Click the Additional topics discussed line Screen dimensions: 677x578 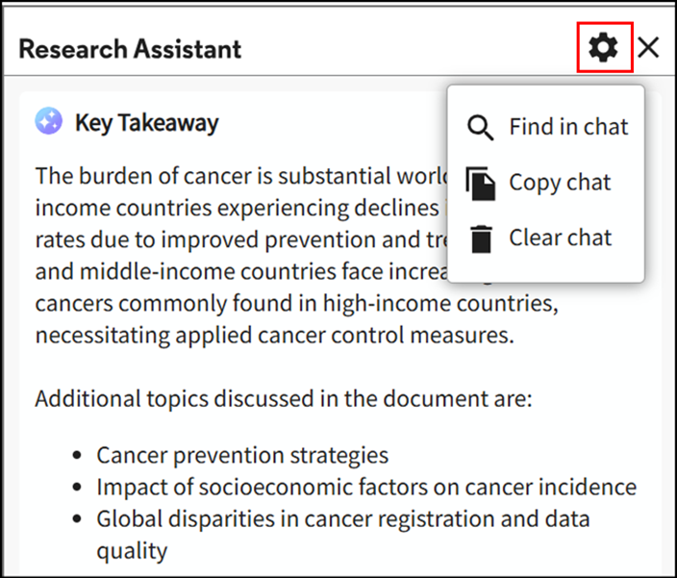coord(283,398)
